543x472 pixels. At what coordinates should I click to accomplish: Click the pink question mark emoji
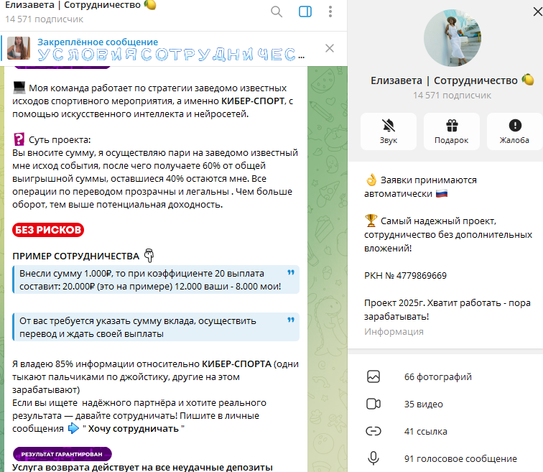click(19, 139)
